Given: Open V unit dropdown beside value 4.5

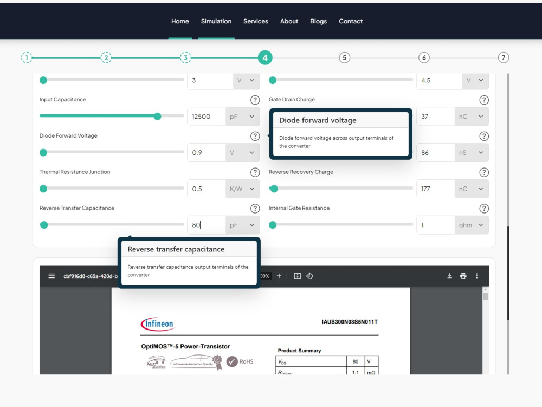Looking at the screenshot, I should pos(475,81).
